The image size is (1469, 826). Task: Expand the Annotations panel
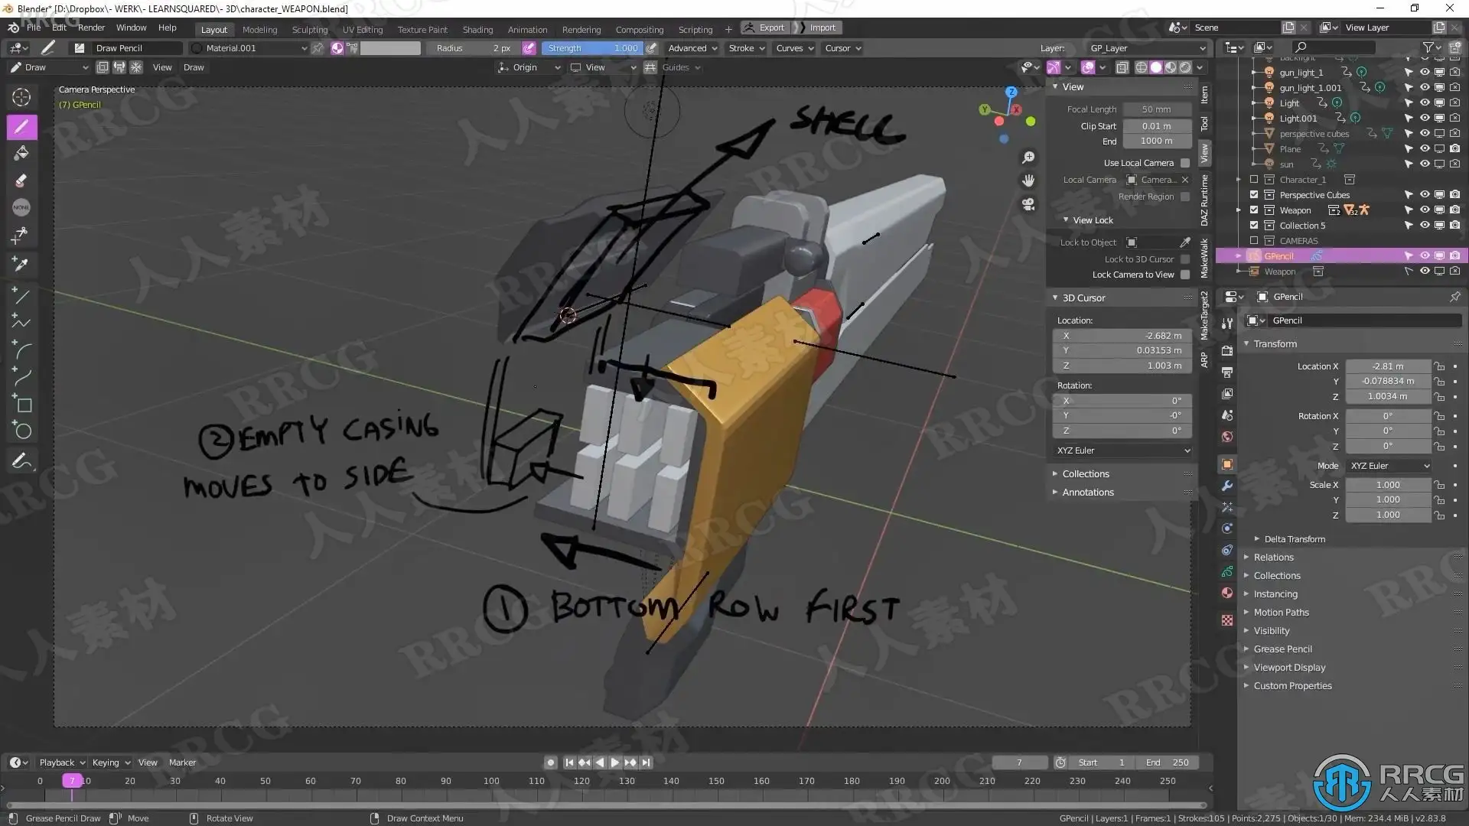[1087, 493]
